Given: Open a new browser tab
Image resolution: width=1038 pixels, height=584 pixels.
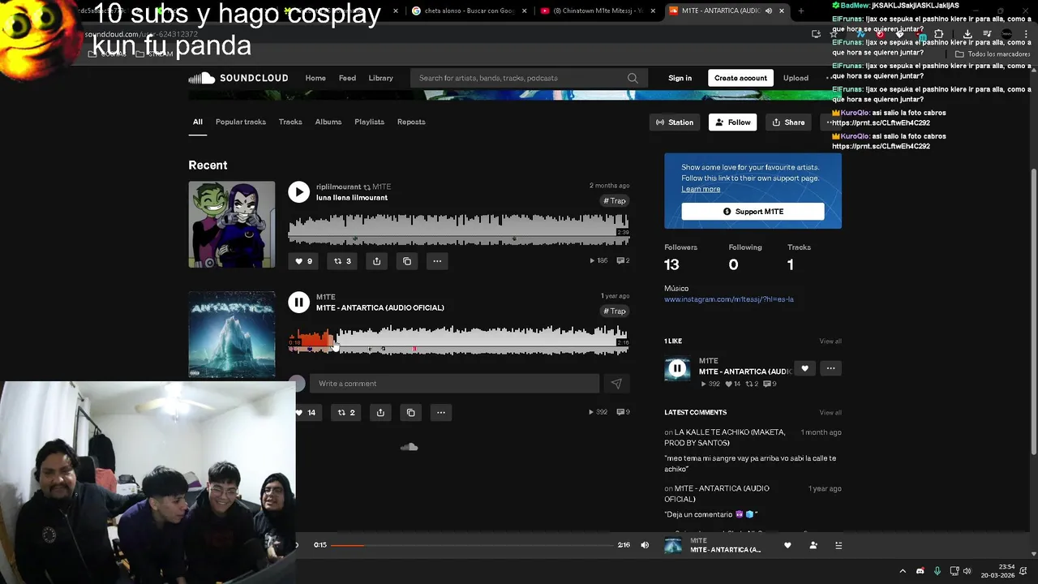Looking at the screenshot, I should click(x=801, y=11).
